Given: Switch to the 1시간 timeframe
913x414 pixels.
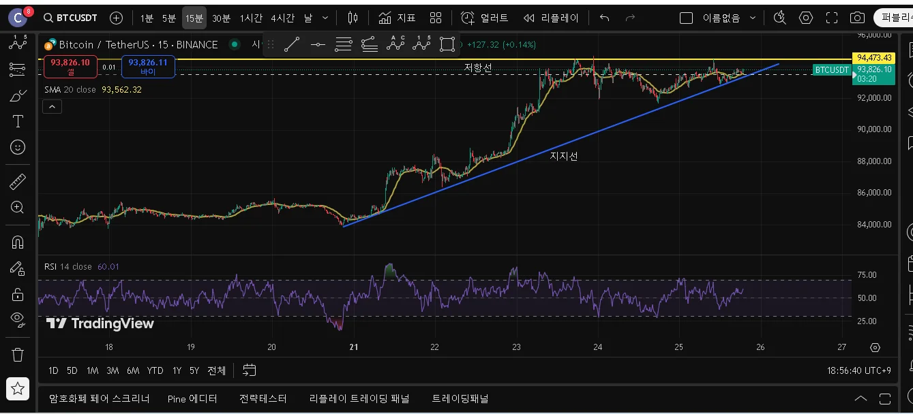Looking at the screenshot, I should tap(251, 18).
